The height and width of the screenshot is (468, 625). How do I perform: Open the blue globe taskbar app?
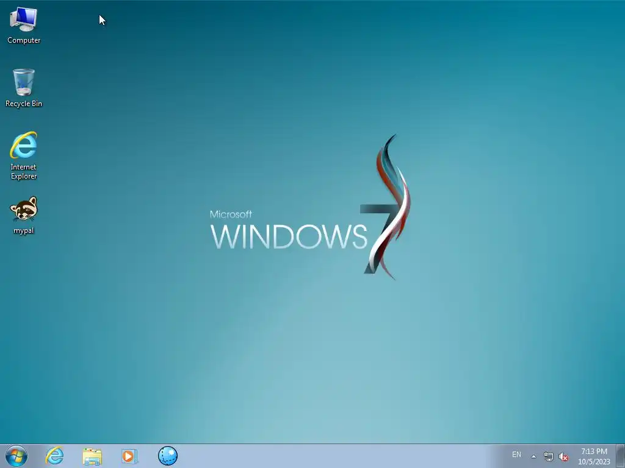click(x=168, y=456)
